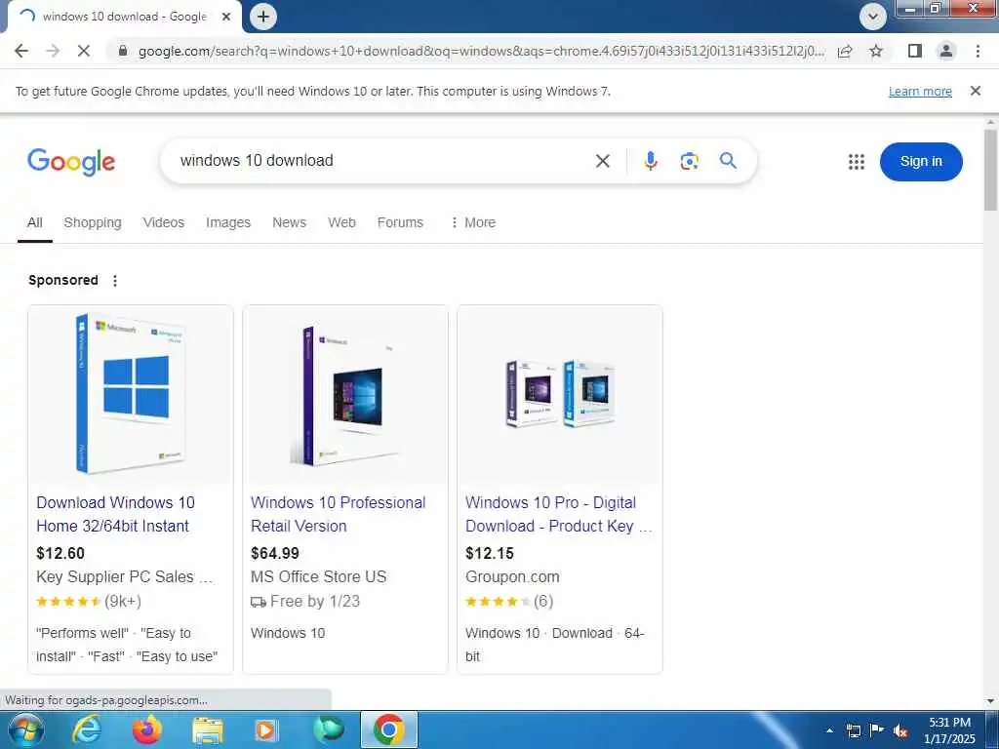The width and height of the screenshot is (999, 749).
Task: Switch to the Videos tab
Action: pos(163,222)
